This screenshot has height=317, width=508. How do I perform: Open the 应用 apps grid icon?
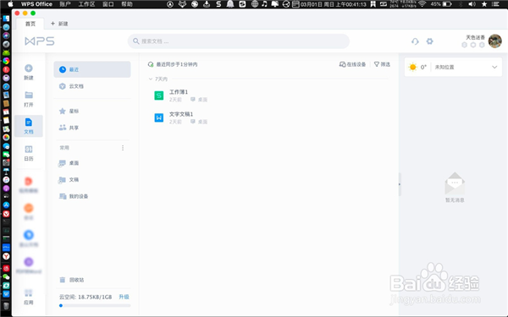click(x=29, y=293)
